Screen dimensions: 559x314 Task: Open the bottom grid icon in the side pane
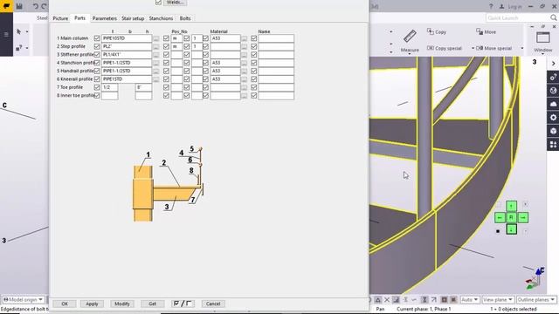(553, 145)
